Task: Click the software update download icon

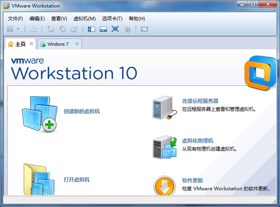Action: 164,185
